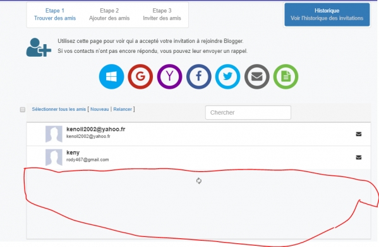Screen dimensions: 379x247
Task: Open the Etape 1 Trouver des amis tab
Action: pos(55,14)
